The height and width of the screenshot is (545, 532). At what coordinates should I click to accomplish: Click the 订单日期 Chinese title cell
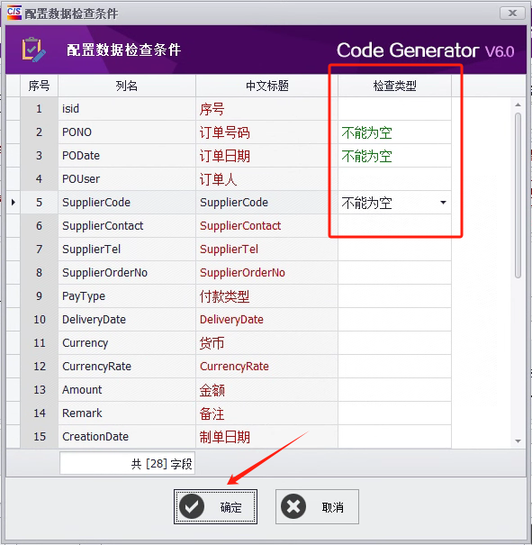click(266, 156)
